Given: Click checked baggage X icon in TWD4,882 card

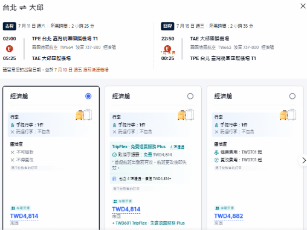Looking at the screenshot, I should pos(216,132).
